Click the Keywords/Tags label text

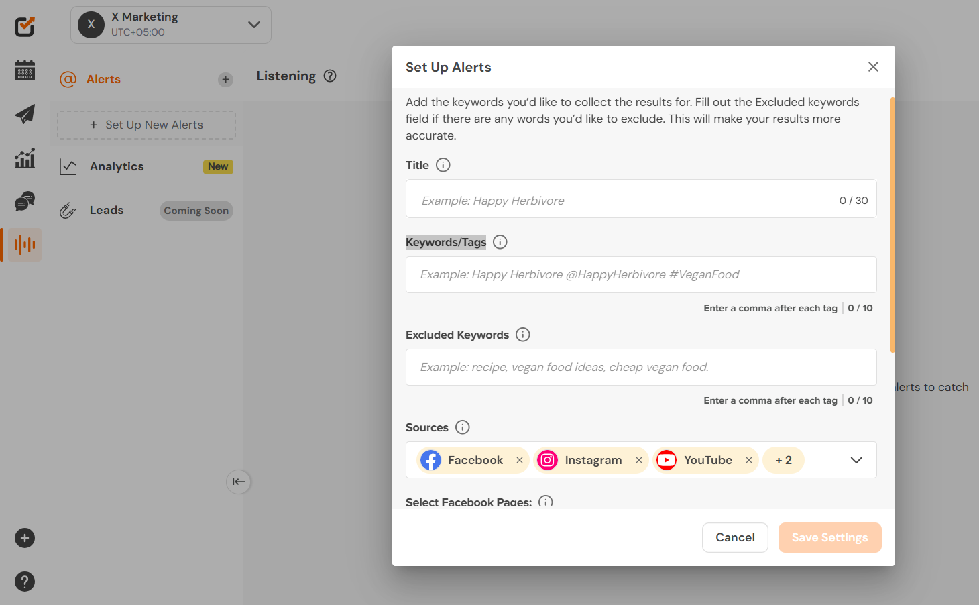(446, 242)
